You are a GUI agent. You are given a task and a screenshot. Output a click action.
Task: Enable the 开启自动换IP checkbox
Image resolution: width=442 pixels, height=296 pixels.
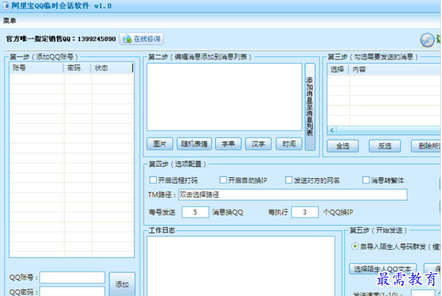click(x=223, y=180)
